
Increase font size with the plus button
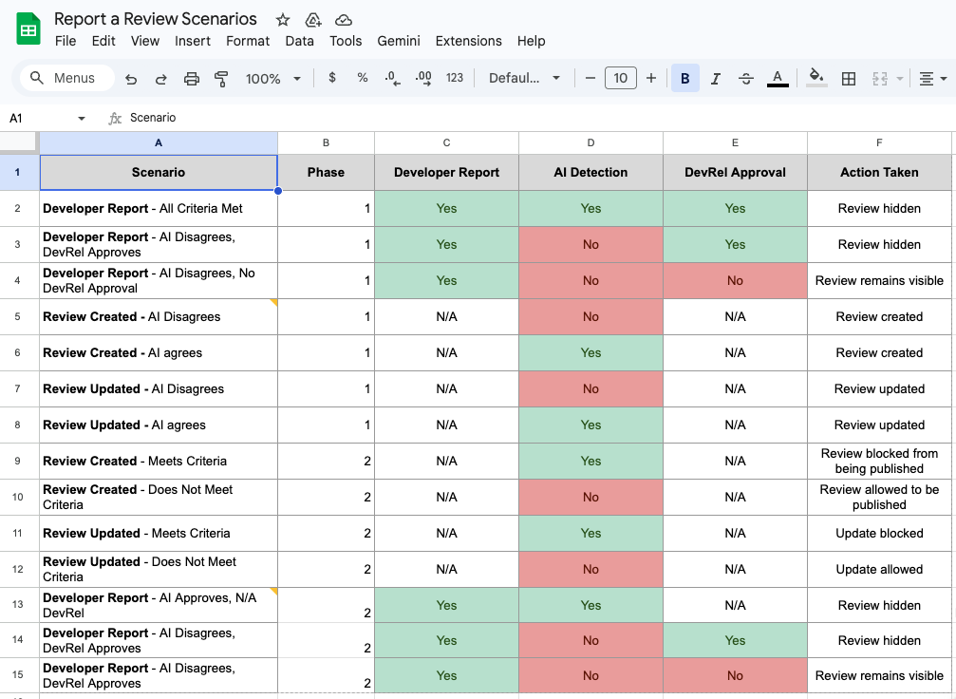point(651,78)
